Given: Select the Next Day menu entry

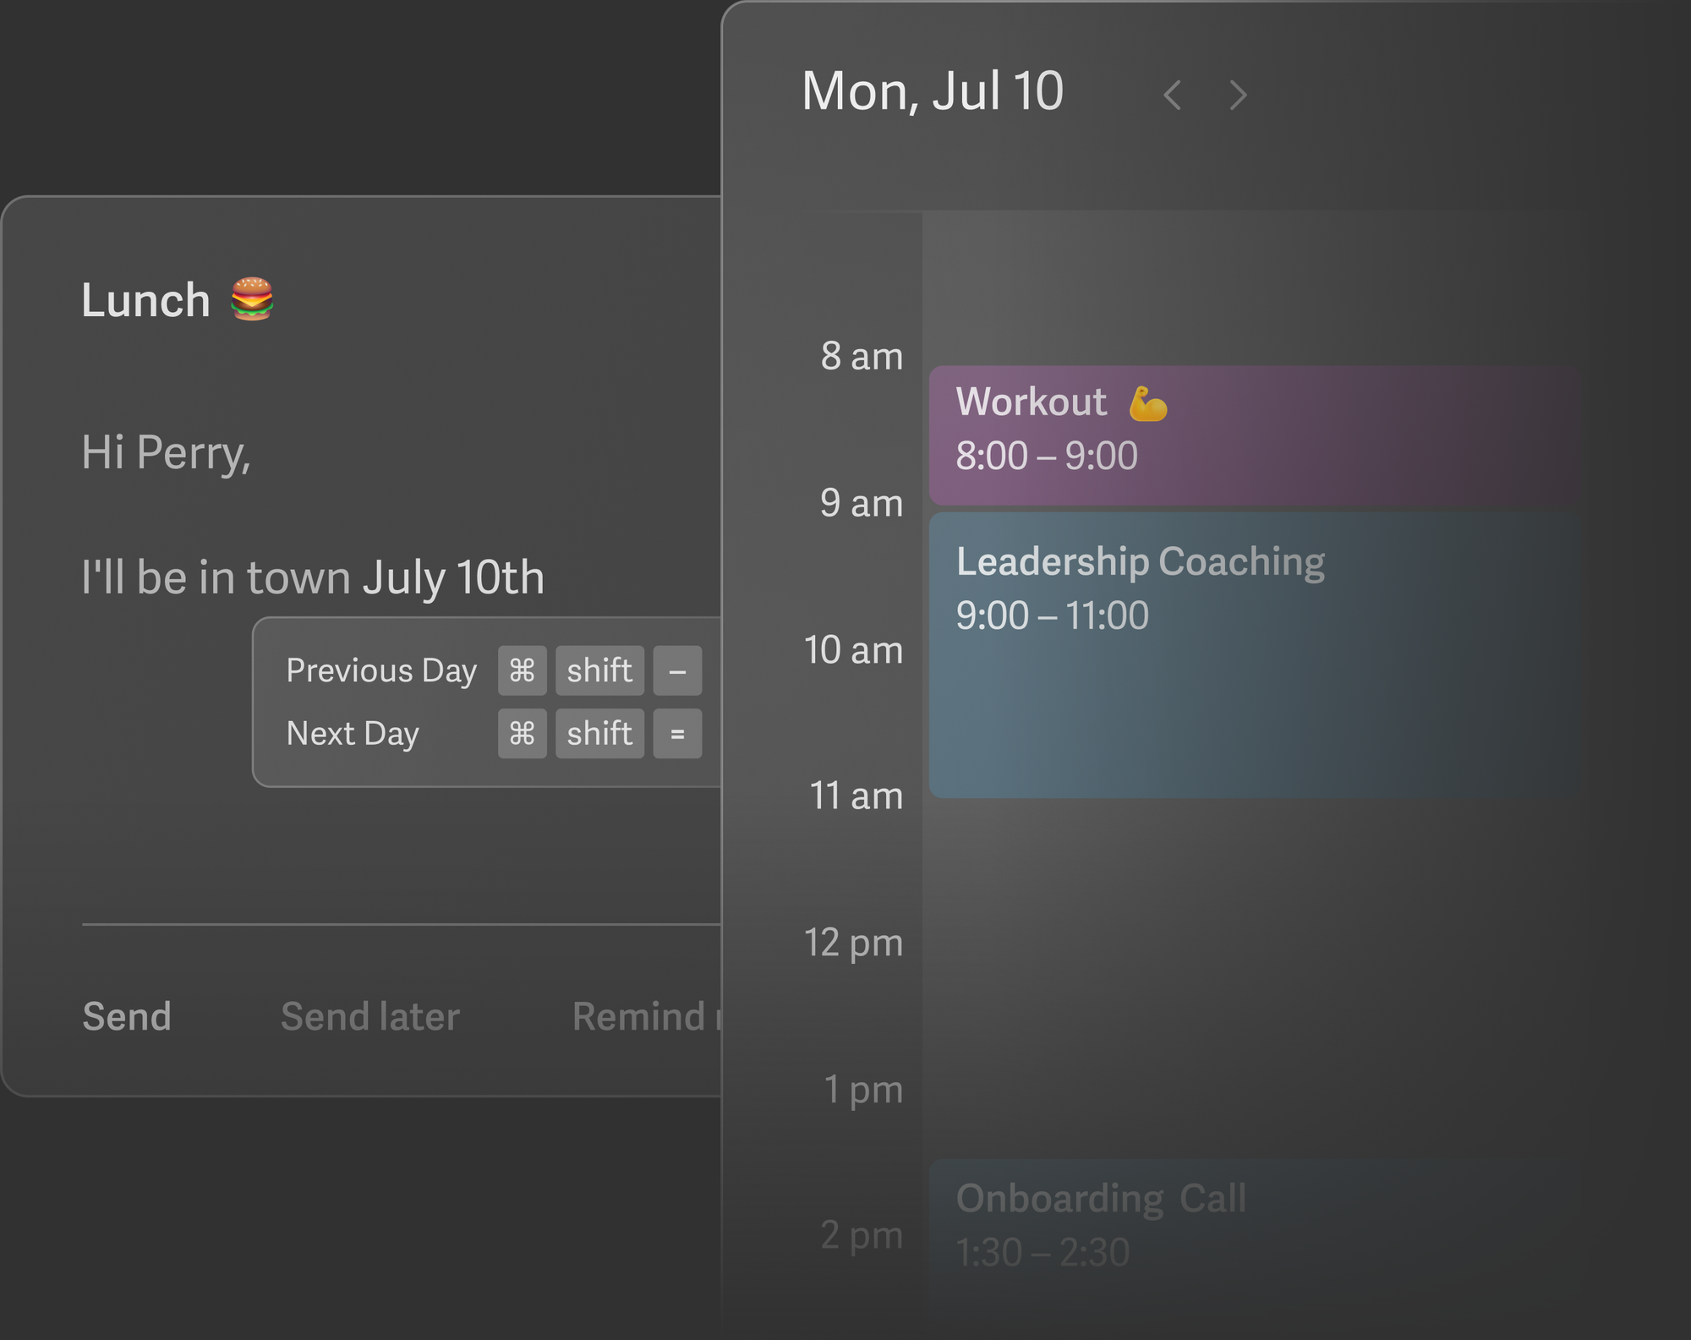Looking at the screenshot, I should point(353,733).
